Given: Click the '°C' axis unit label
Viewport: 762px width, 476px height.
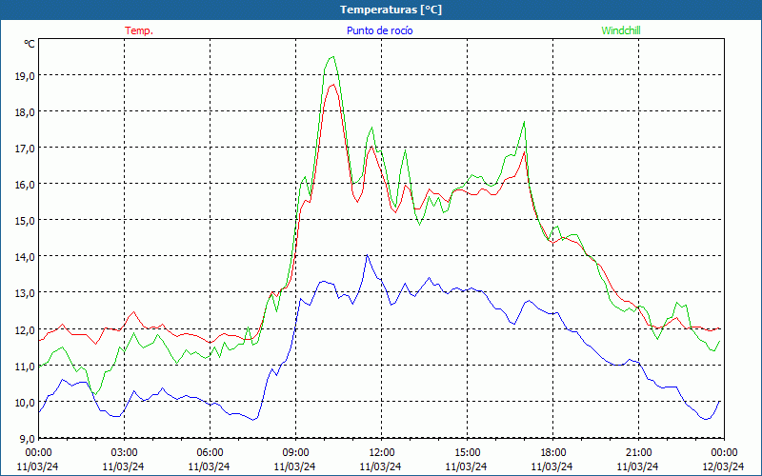Looking at the screenshot, I should click(x=30, y=44).
